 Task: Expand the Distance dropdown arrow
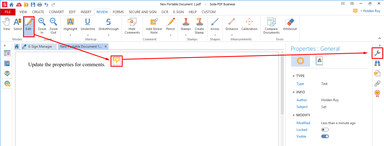(232, 35)
